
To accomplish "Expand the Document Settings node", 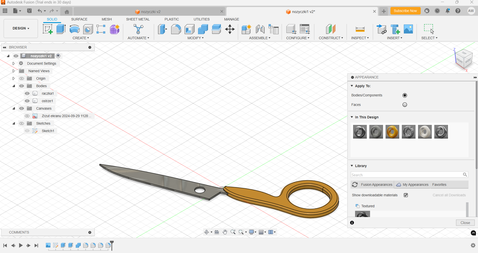I will (x=14, y=63).
